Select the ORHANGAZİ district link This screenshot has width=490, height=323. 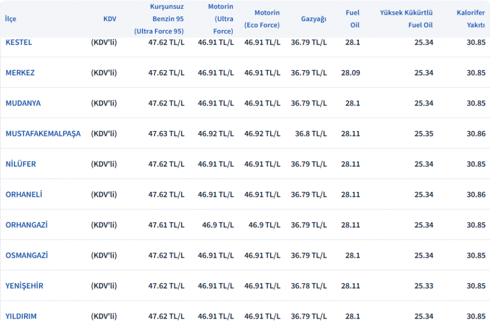tap(26, 225)
